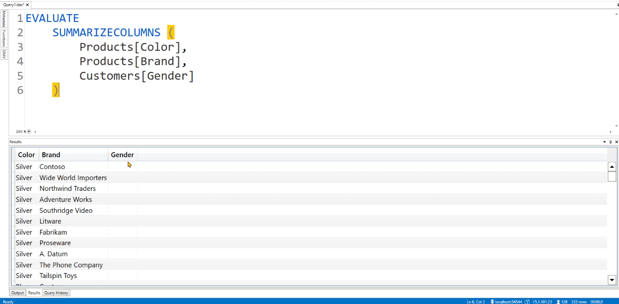Image resolution: width=619 pixels, height=304 pixels.
Task: Sort by the Color column header
Action: 26,155
